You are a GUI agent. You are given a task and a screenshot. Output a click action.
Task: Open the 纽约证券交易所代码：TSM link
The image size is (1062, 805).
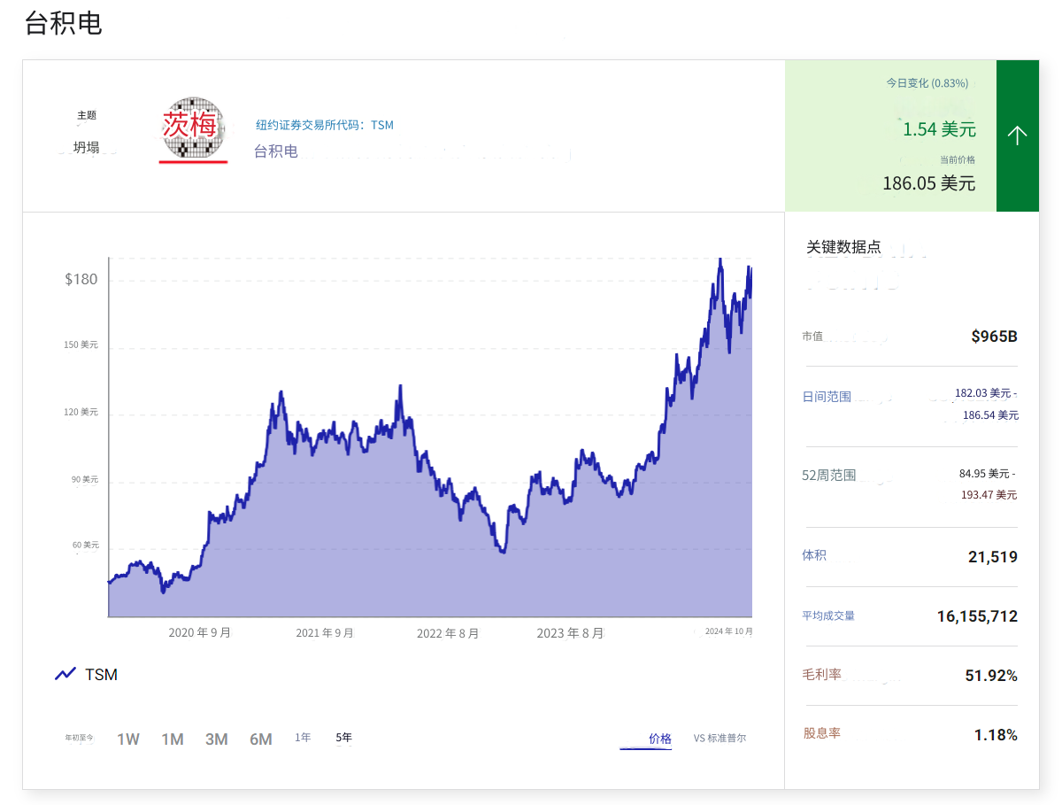(x=325, y=125)
